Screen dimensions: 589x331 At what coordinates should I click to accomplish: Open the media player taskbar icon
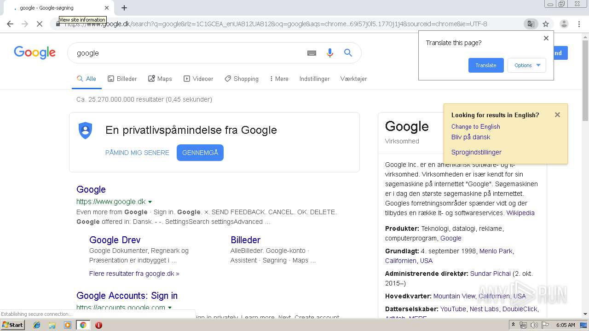coord(68,325)
